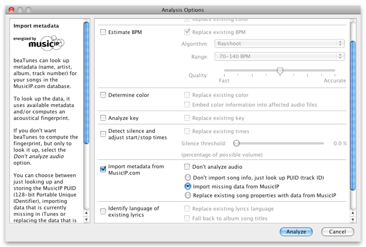Click the Silence threshold slider handle
The width and height of the screenshot is (366, 247).
(x=236, y=143)
